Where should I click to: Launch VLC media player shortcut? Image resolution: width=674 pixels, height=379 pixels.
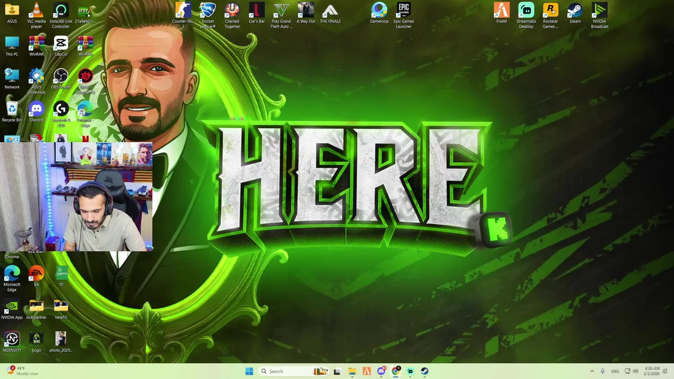point(36,15)
